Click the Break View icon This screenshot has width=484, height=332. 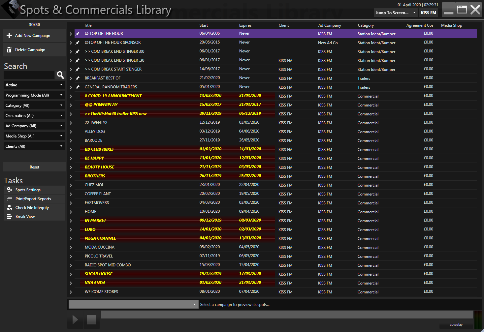point(9,216)
